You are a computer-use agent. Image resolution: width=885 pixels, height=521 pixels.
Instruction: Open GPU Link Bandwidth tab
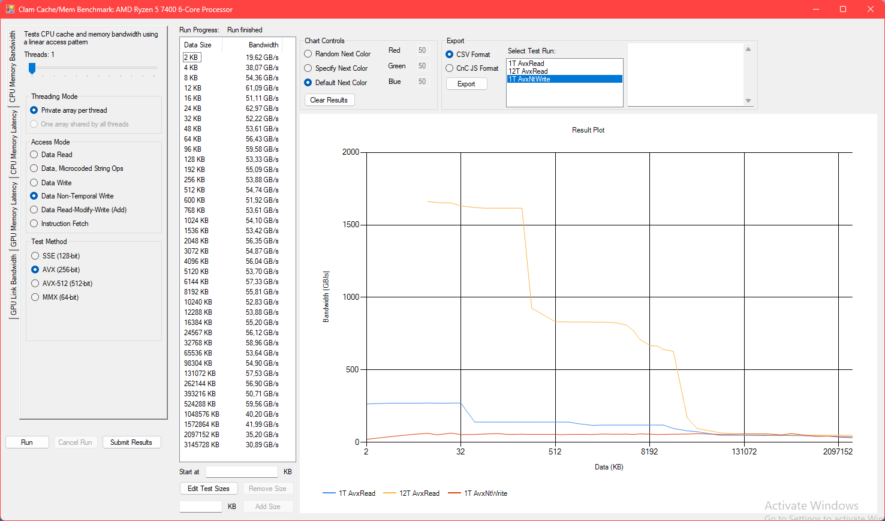pos(13,285)
